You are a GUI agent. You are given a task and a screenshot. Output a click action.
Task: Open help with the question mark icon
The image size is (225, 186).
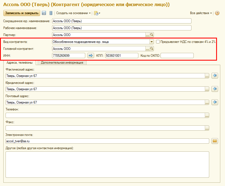[x=217, y=13]
